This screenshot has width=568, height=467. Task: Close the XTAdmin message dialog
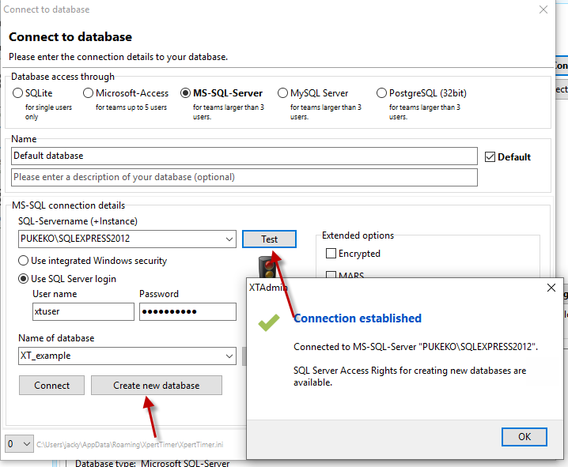551,288
